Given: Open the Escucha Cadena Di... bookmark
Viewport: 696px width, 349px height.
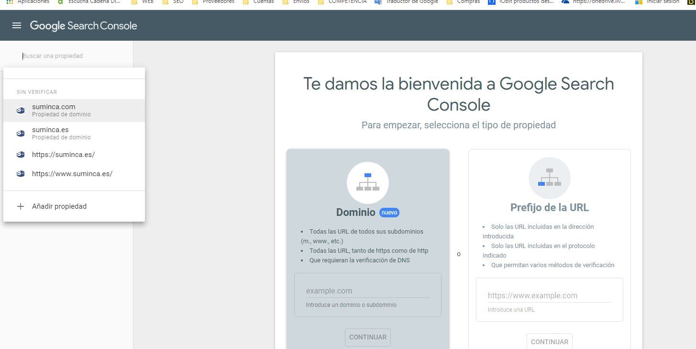Looking at the screenshot, I should (89, 2).
